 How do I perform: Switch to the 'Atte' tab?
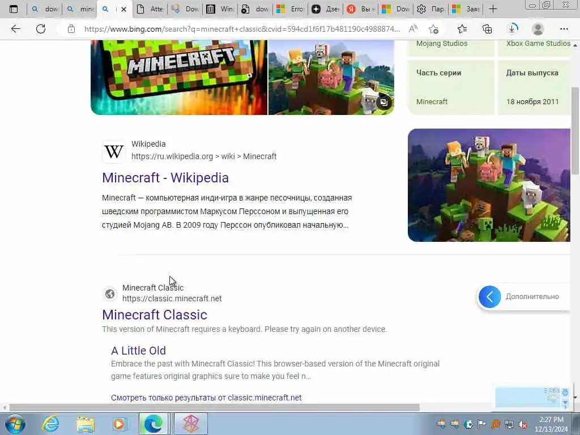pos(150,9)
